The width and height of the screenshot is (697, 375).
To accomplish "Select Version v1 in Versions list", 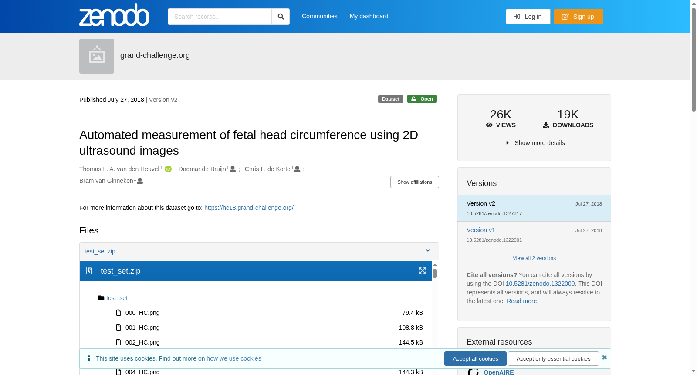I will (481, 230).
